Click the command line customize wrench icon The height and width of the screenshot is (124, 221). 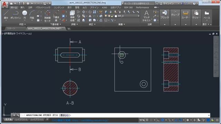18,115
